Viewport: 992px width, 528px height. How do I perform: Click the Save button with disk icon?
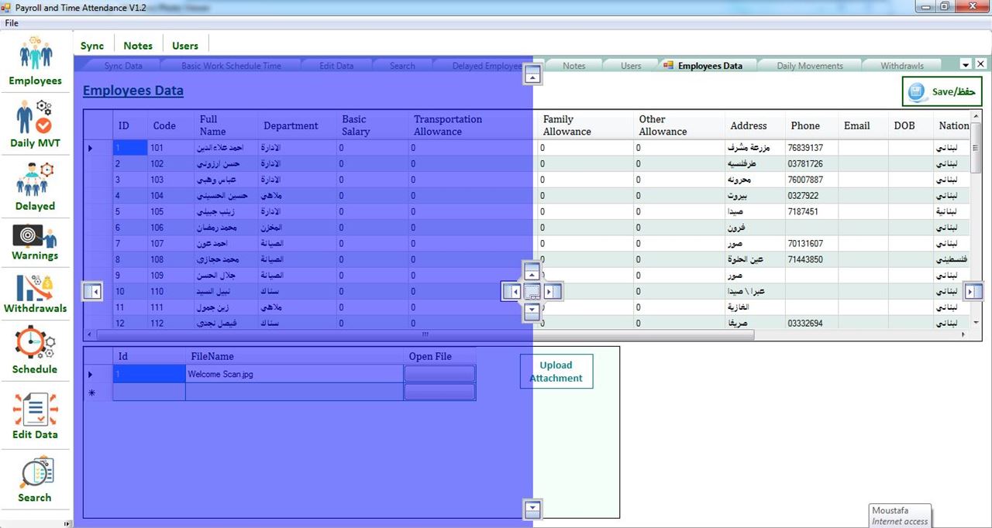942,91
